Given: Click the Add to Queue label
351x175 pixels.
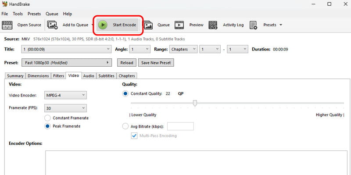Looking at the screenshot, I should 75,25.
